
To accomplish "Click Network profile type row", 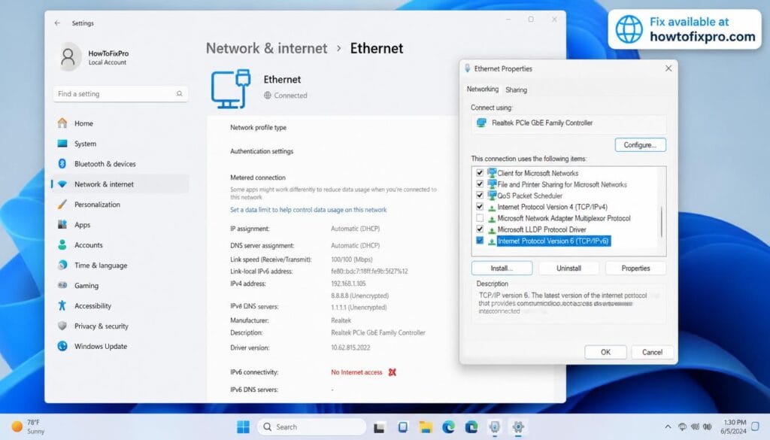I will pos(259,127).
